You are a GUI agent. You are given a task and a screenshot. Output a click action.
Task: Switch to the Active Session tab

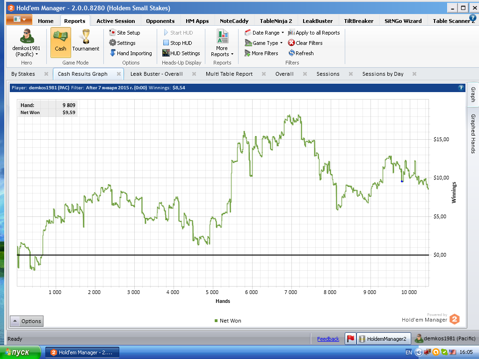point(116,21)
